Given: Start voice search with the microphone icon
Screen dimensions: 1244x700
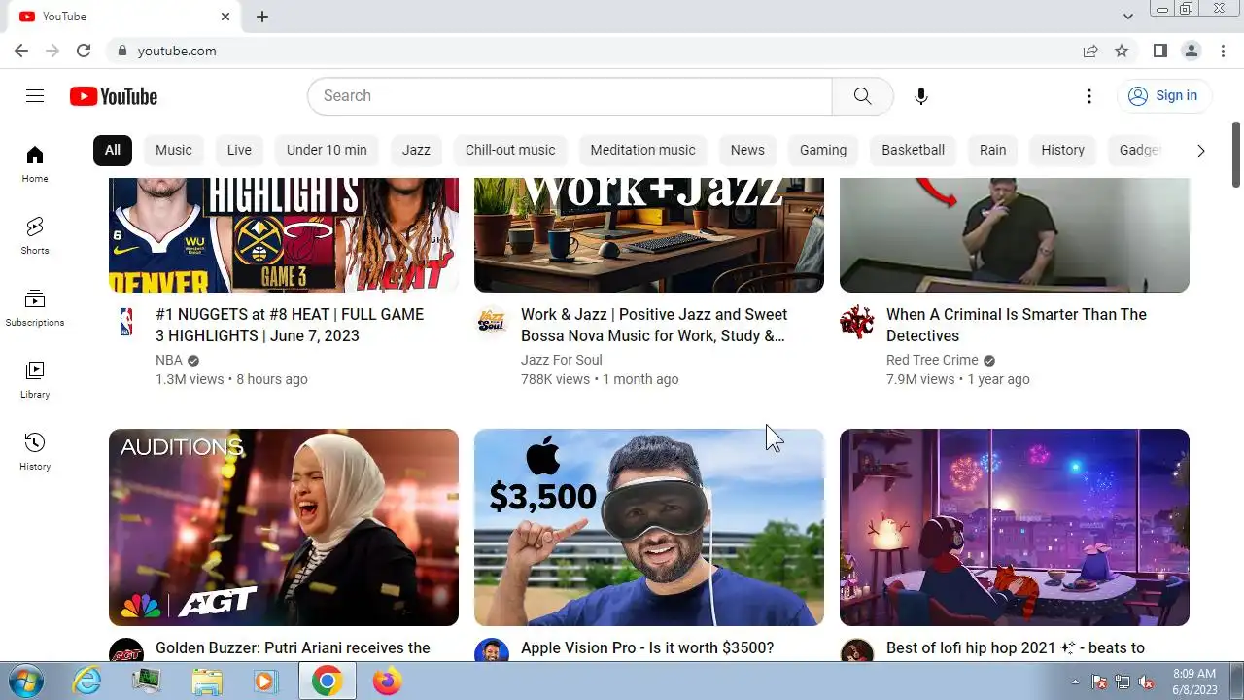Looking at the screenshot, I should [x=921, y=95].
